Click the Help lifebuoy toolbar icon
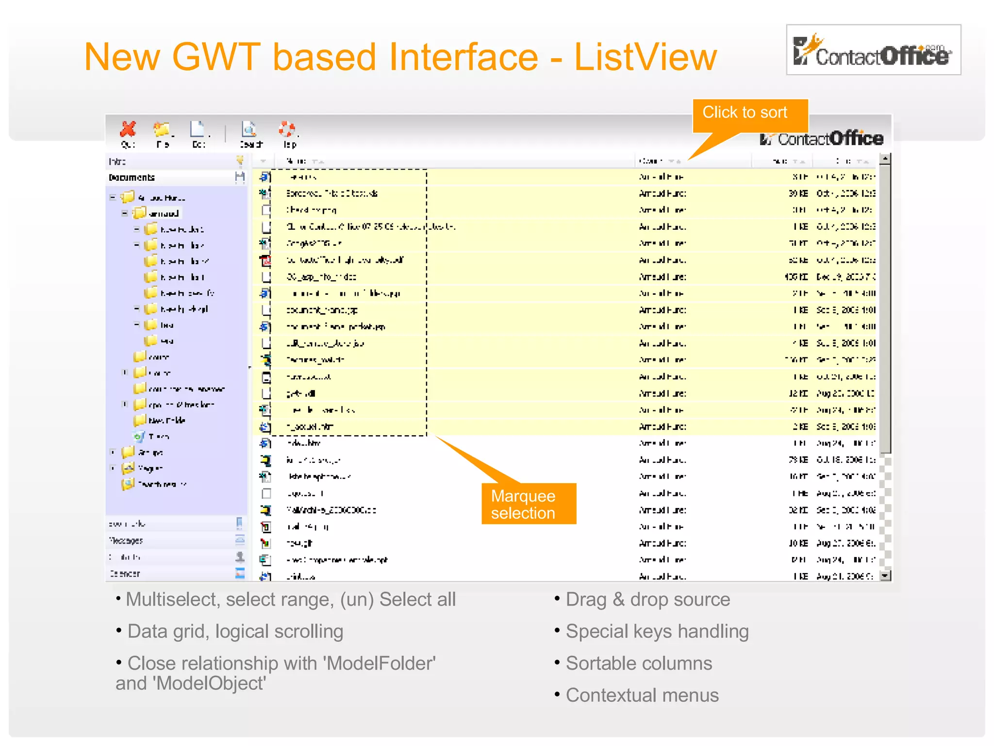 click(x=286, y=129)
